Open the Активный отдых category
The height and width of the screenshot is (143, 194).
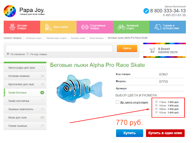point(131,27)
